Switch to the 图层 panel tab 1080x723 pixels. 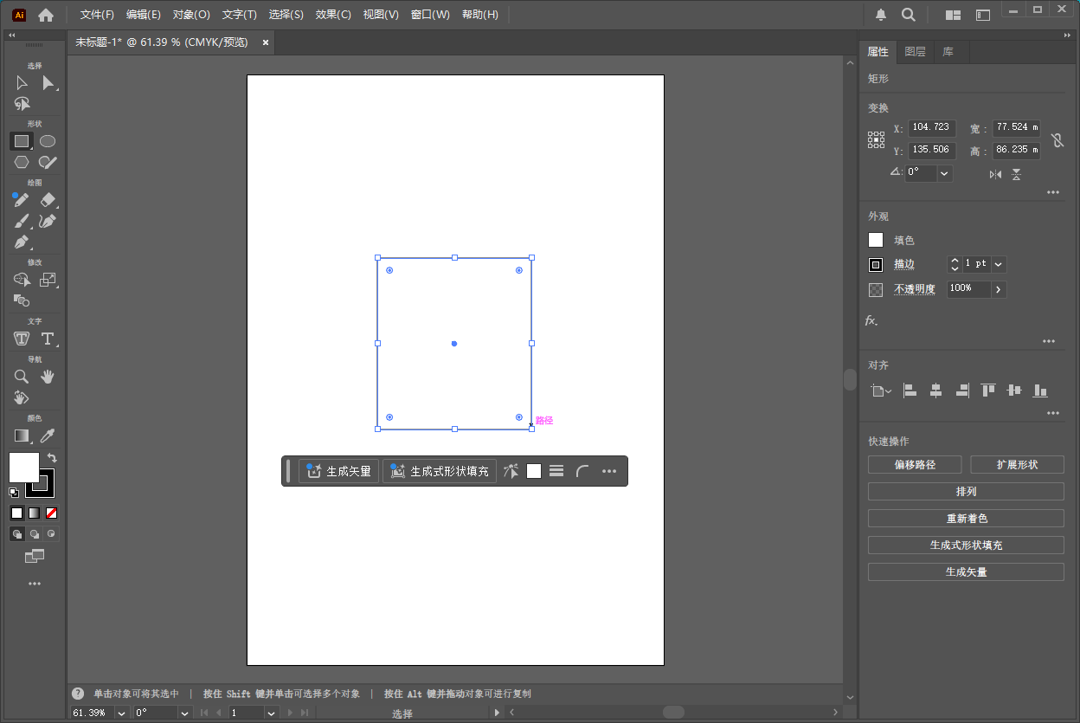[x=915, y=51]
